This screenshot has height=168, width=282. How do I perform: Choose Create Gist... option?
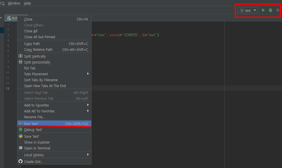[x=54, y=162]
